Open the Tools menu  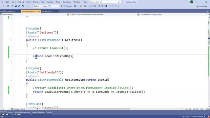point(58,2)
